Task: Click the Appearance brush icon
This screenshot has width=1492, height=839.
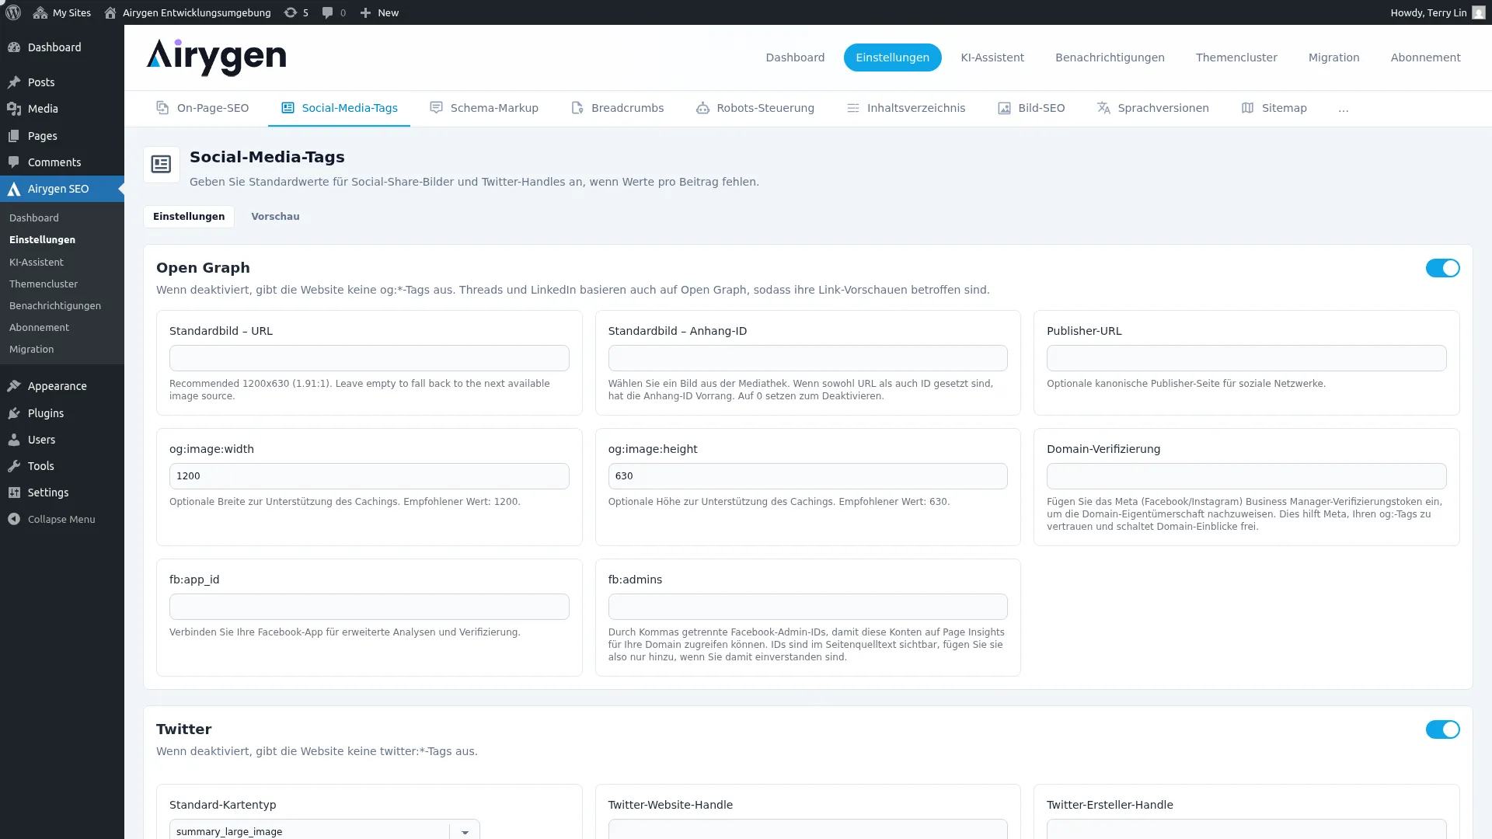Action: [x=14, y=386]
